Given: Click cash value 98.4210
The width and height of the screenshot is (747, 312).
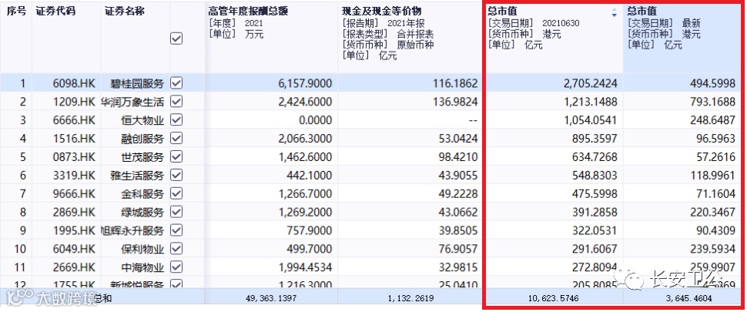Looking at the screenshot, I should pyautogui.click(x=457, y=157).
